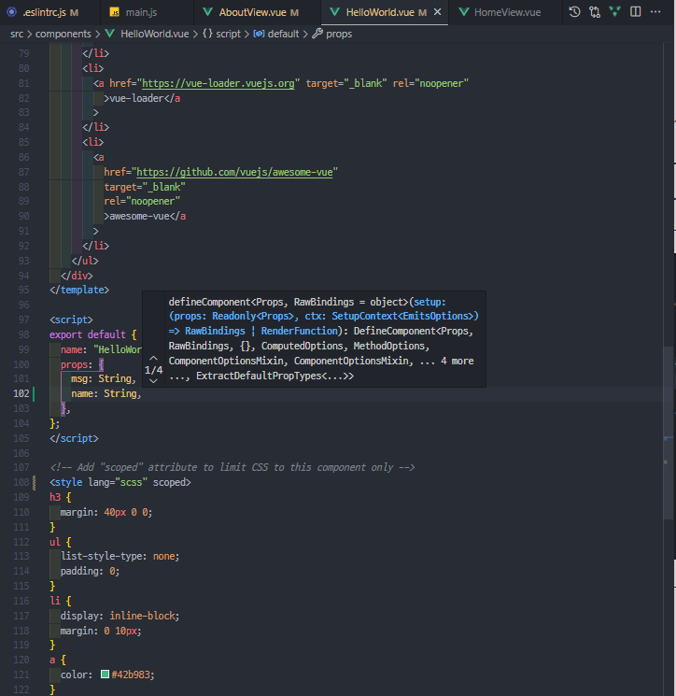Click the #42b983 hex value text
The width and height of the screenshot is (676, 696).
(131, 675)
